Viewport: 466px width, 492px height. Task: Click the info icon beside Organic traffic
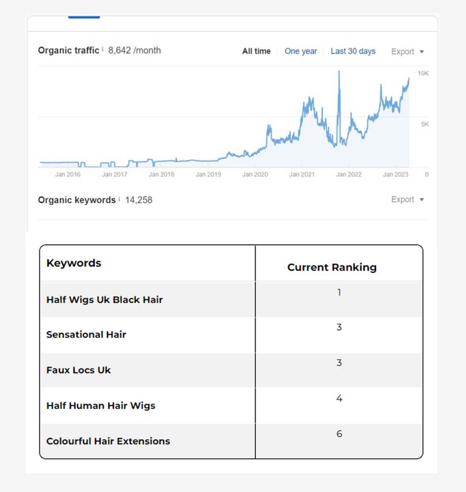[103, 49]
